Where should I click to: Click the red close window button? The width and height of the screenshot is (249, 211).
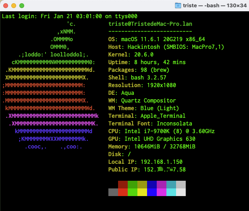pos(6,6)
